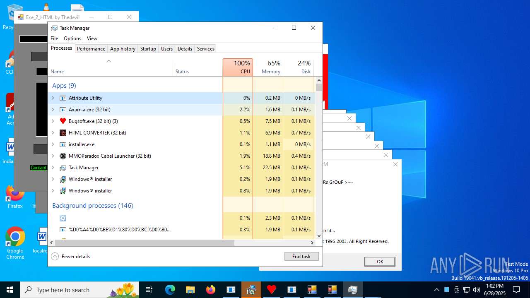Switch to the Services tab
The width and height of the screenshot is (530, 298).
coord(206,49)
